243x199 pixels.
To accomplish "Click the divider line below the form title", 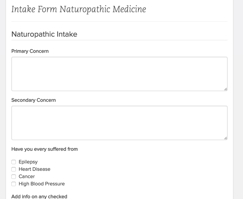I will 119,22.
